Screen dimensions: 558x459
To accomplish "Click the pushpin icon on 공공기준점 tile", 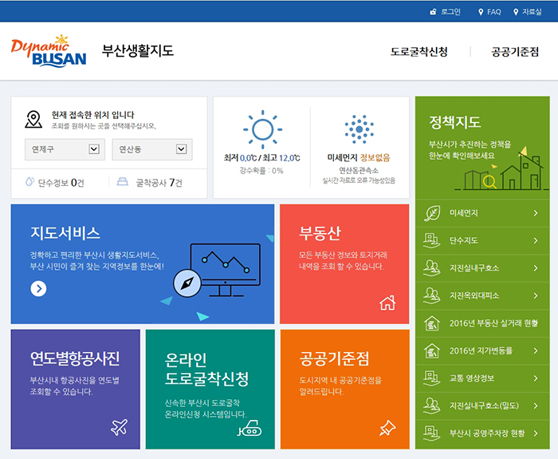I will point(387,428).
